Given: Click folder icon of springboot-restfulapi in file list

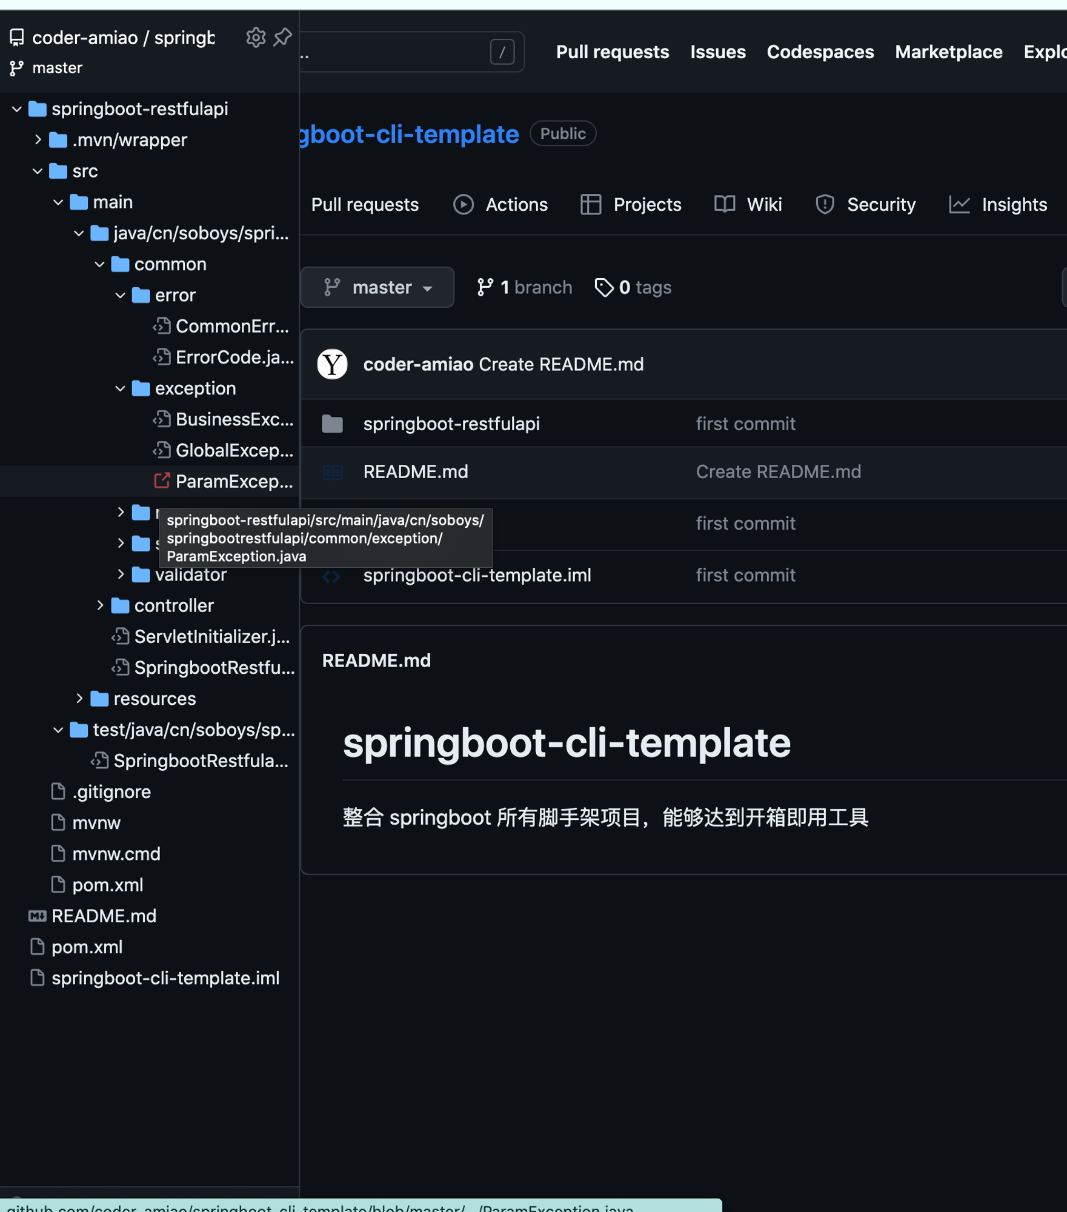Looking at the screenshot, I should 332,424.
